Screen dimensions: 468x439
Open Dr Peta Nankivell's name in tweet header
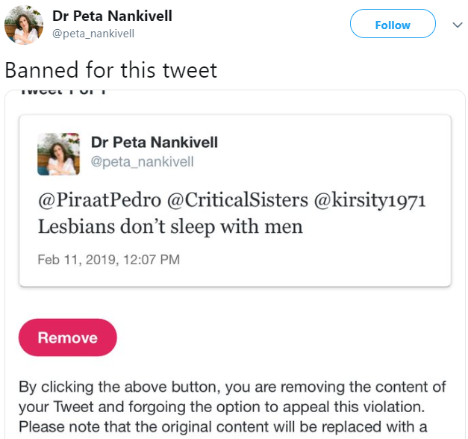point(112,16)
